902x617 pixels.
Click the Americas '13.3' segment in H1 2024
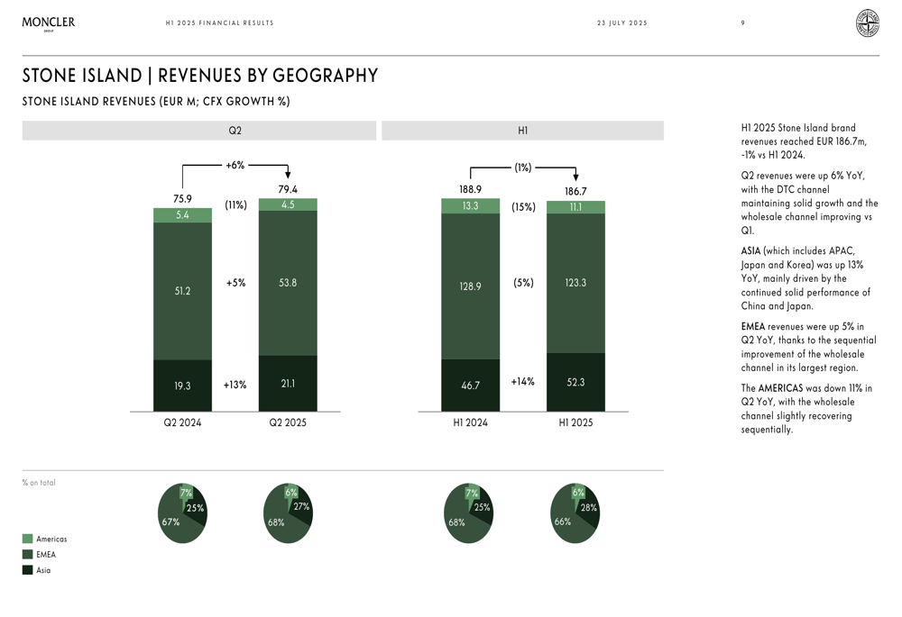[470, 205]
